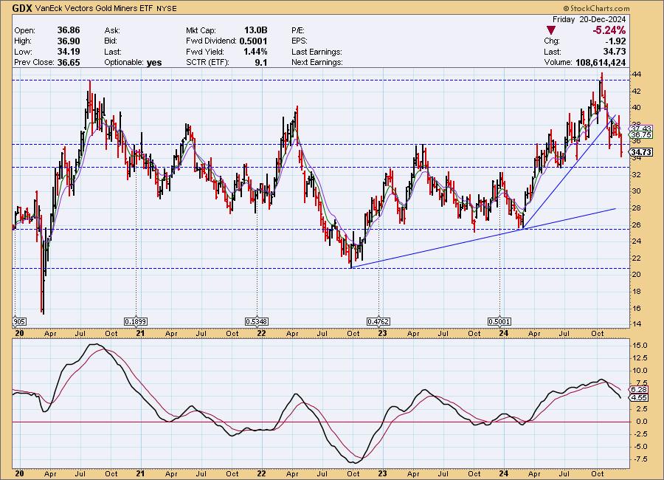Click the 34.73 current price tag on price axis
The width and height of the screenshot is (664, 480).
641,152
